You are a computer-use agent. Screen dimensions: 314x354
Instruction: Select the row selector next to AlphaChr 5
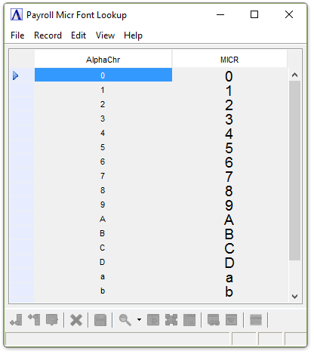(x=22, y=147)
